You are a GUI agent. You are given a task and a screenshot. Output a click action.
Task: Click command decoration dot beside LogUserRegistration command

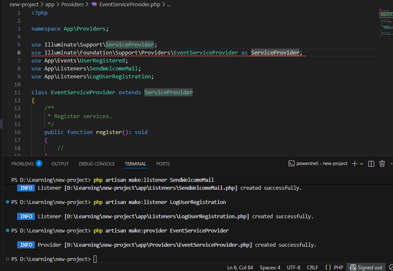tap(8, 202)
